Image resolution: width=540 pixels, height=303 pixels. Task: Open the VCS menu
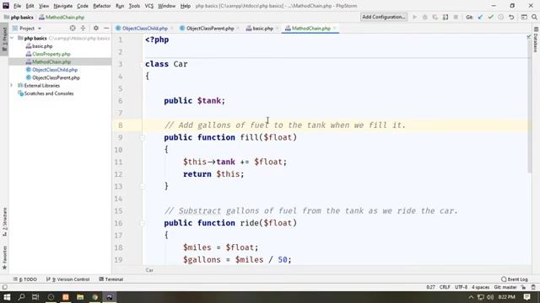pyautogui.click(x=148, y=6)
